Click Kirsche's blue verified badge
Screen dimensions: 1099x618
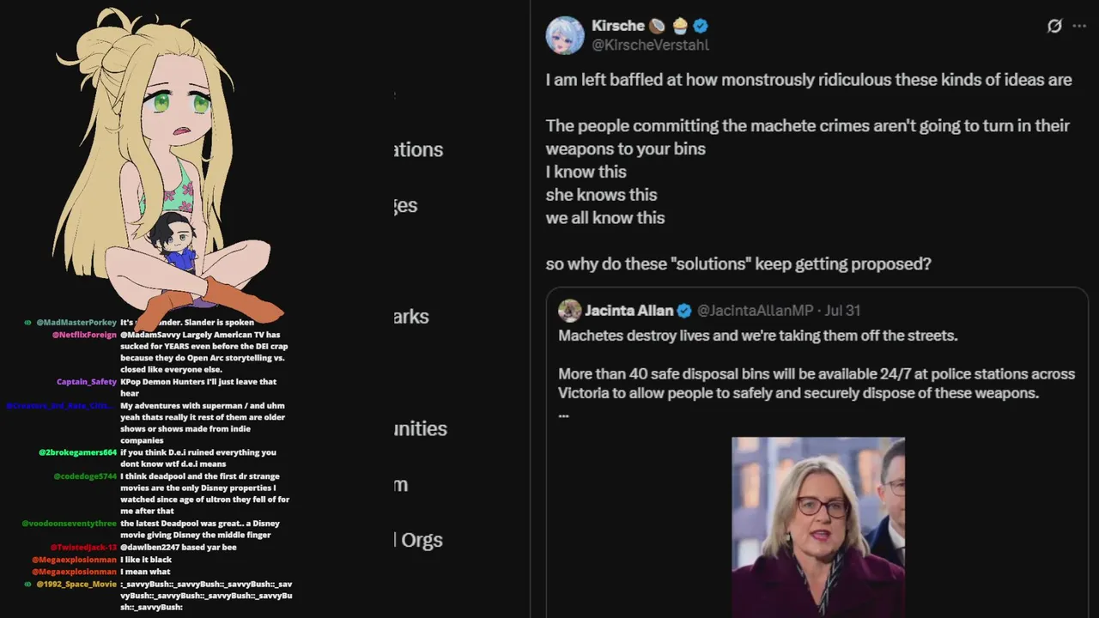point(701,26)
